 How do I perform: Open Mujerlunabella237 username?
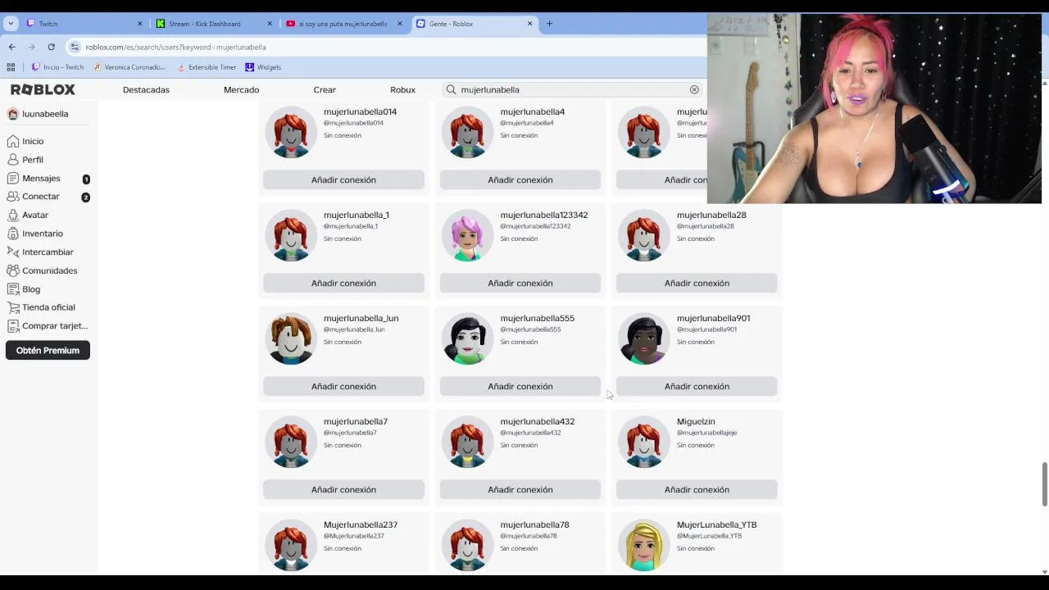point(361,524)
